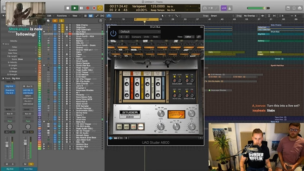Toggle the plugin power bypass button
The width and height of the screenshot is (304, 171).
(113, 33)
